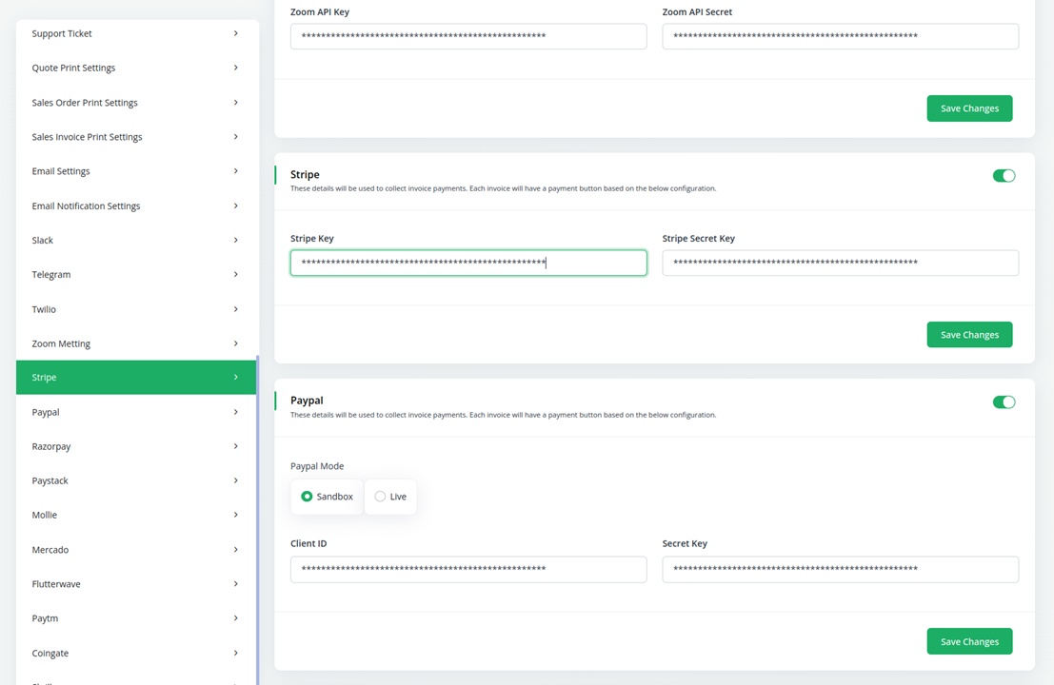Click the Stripe Key input field
Image resolution: width=1054 pixels, height=685 pixels.
pos(468,263)
